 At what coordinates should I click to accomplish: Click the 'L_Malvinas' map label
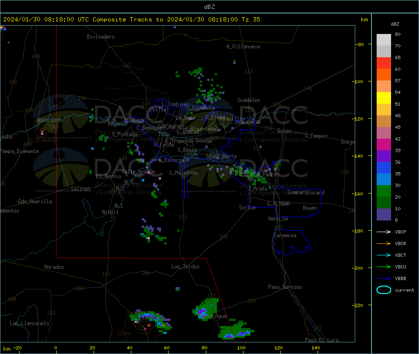click(x=183, y=173)
